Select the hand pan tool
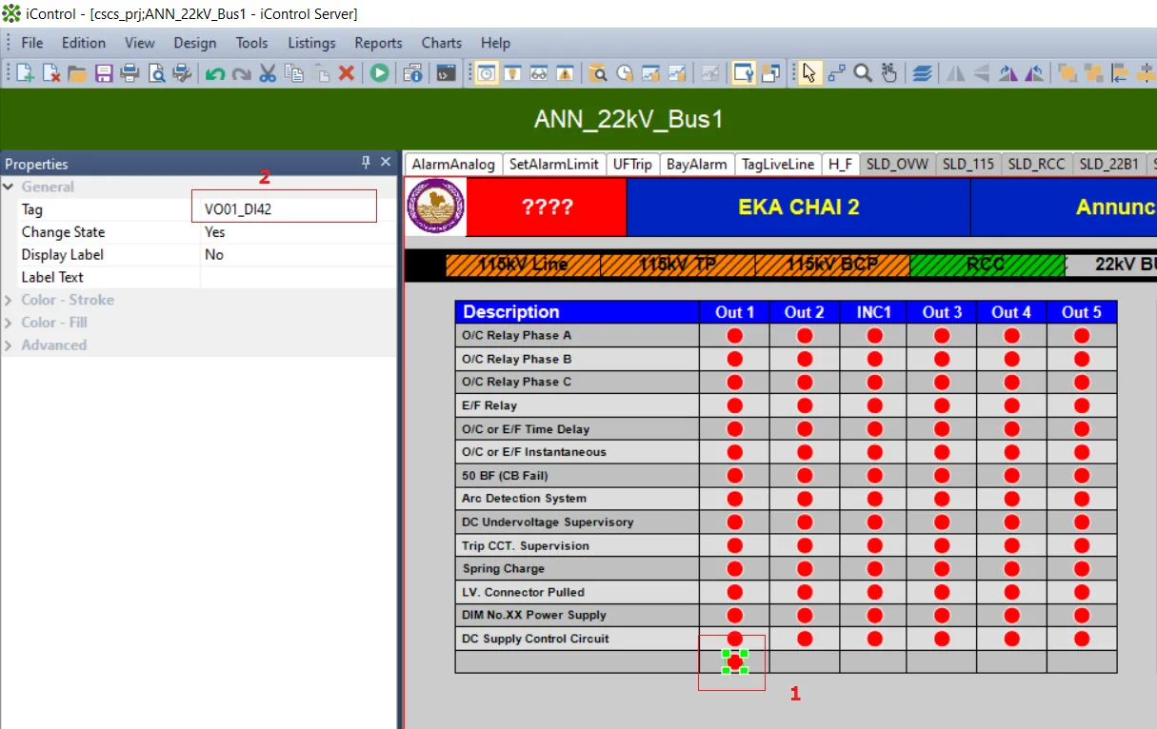Viewport: 1157px width, 729px height. tap(888, 73)
